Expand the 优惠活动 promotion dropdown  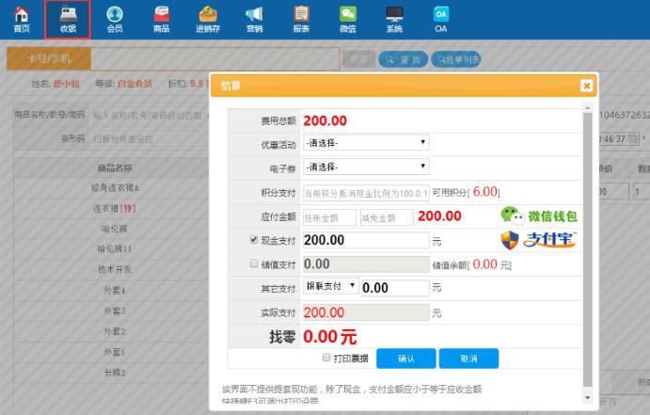[x=366, y=143]
